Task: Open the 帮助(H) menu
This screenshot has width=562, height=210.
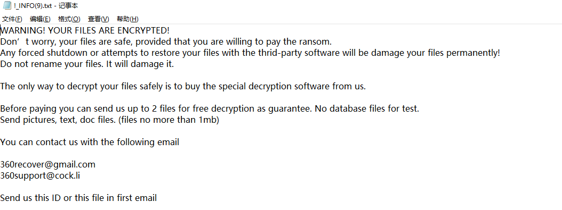Action: coord(127,19)
